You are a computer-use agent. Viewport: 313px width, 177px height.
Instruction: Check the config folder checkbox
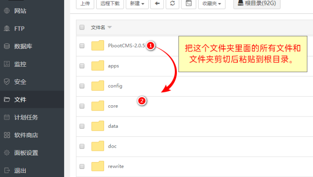tap(82, 86)
